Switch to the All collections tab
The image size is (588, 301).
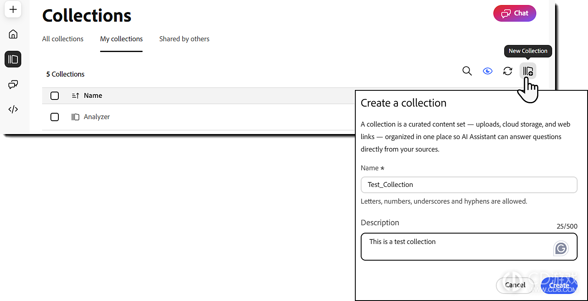click(x=63, y=39)
